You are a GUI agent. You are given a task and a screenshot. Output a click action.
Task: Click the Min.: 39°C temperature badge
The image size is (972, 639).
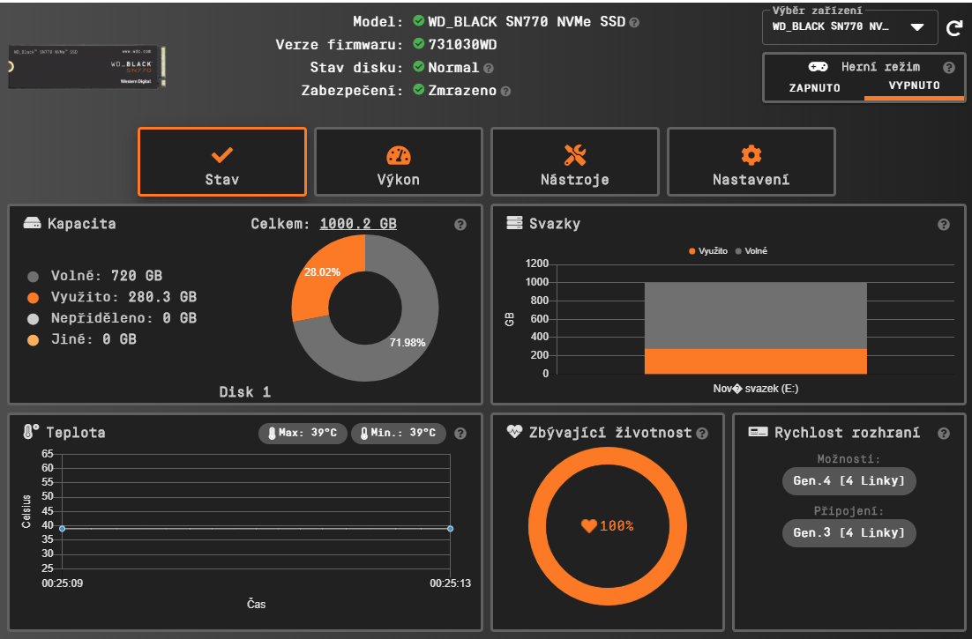[x=398, y=433]
